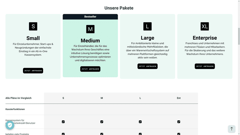Toggle Kassensystem checkbox in L column

[x=140, y=122]
